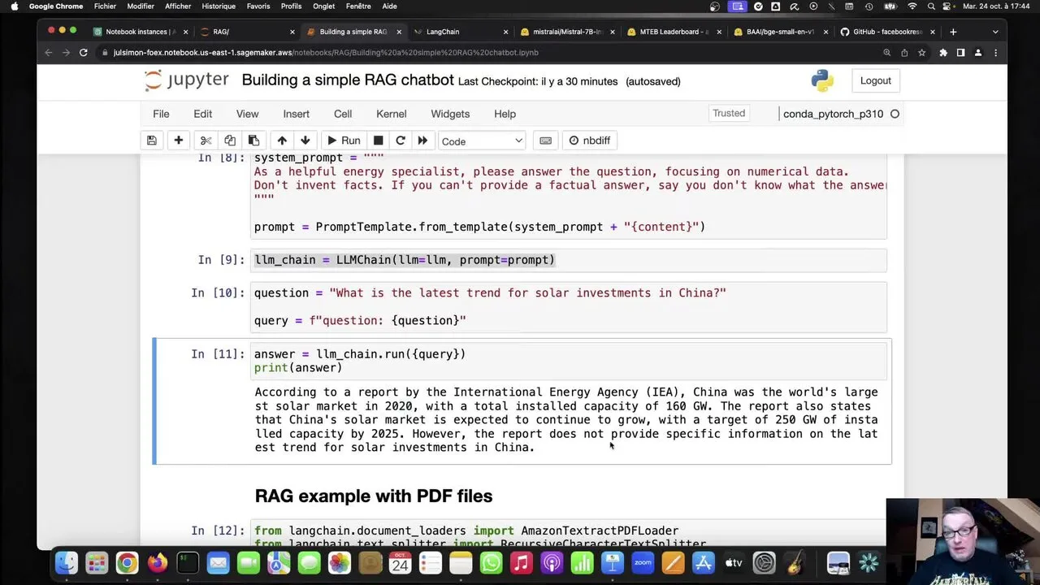Image resolution: width=1040 pixels, height=585 pixels.
Task: Toggle Chrome side panel icon
Action: point(960,53)
